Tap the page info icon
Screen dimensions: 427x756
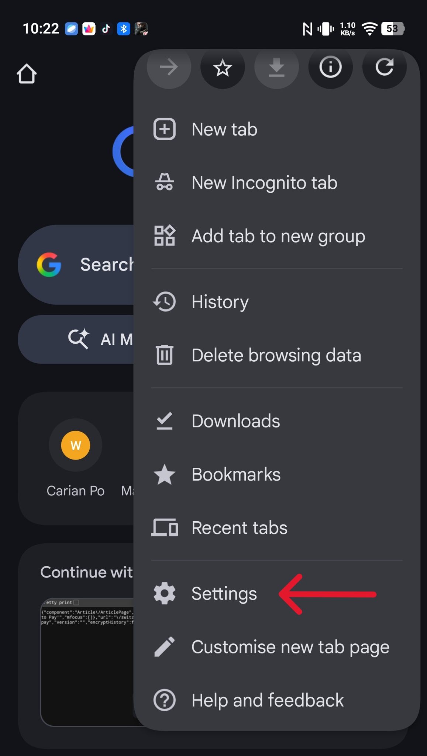tap(330, 67)
